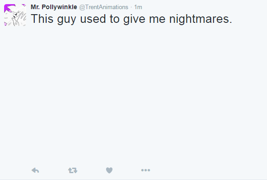Click the 1m time posted label
The image size is (267, 180).
pyautogui.click(x=138, y=7)
